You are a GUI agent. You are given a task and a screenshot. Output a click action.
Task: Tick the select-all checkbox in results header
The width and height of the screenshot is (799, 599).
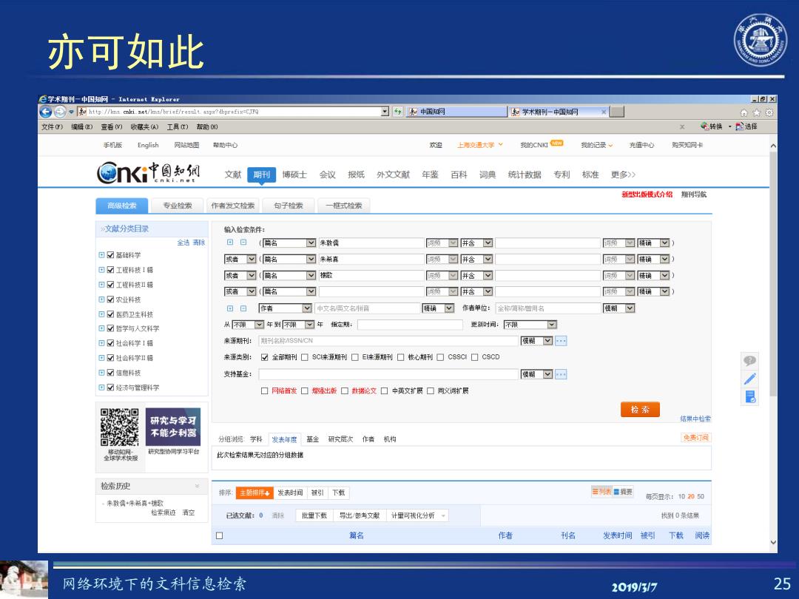click(220, 536)
